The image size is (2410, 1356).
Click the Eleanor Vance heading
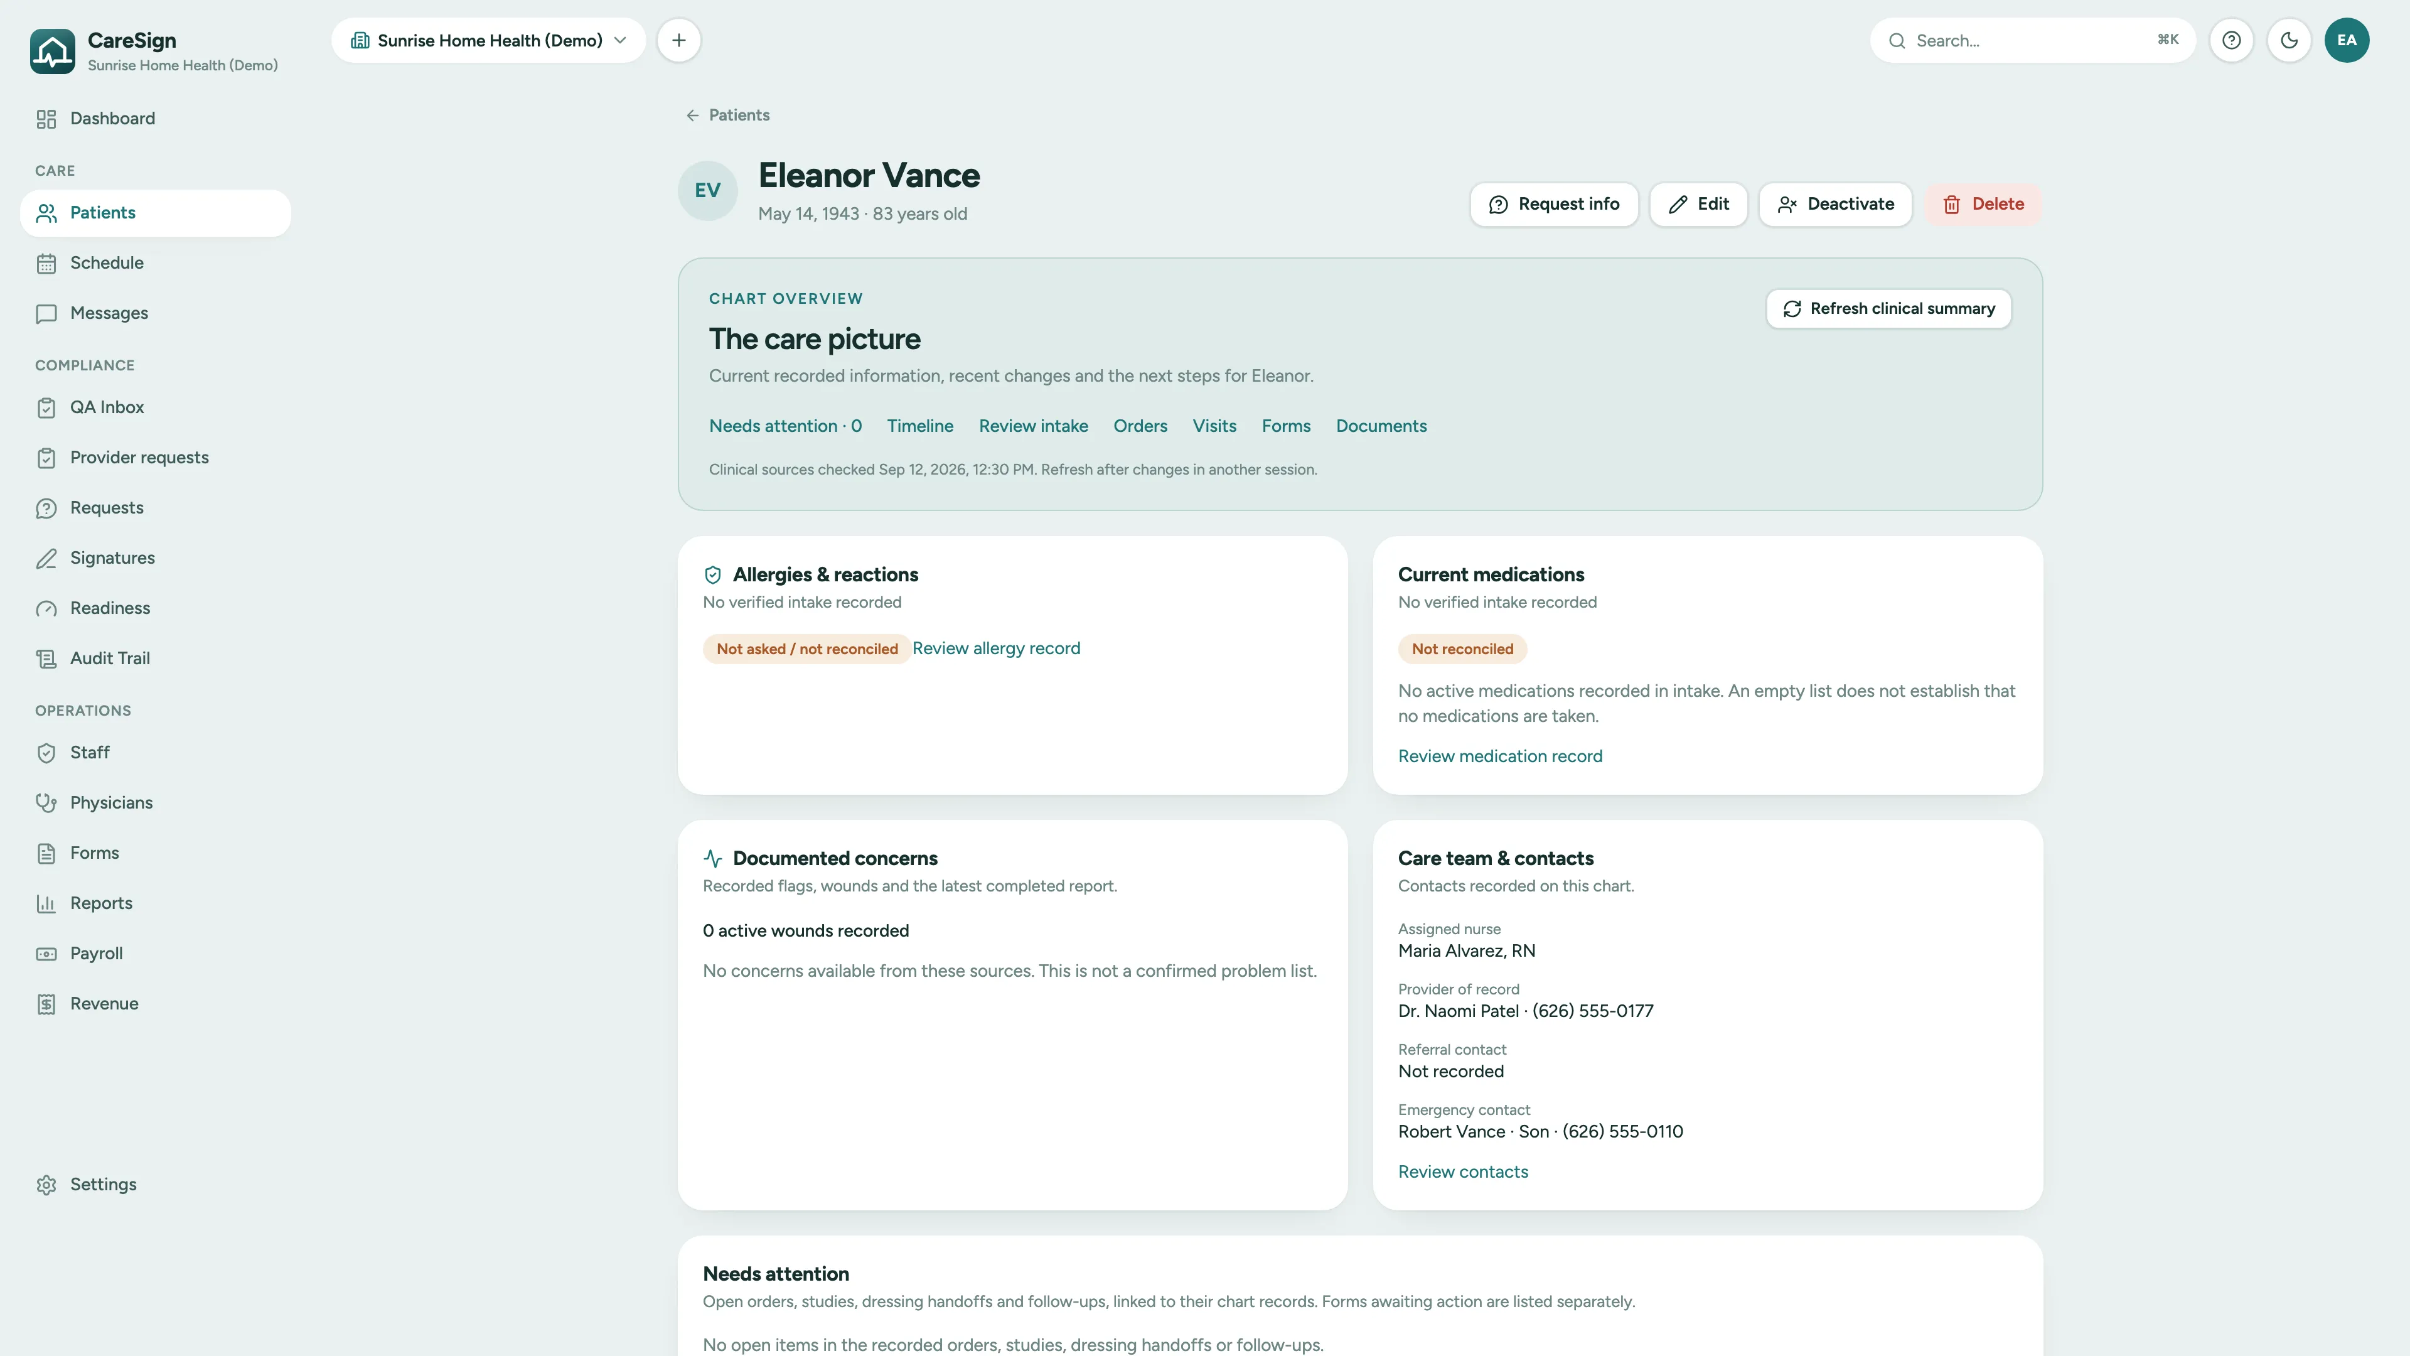(869, 175)
